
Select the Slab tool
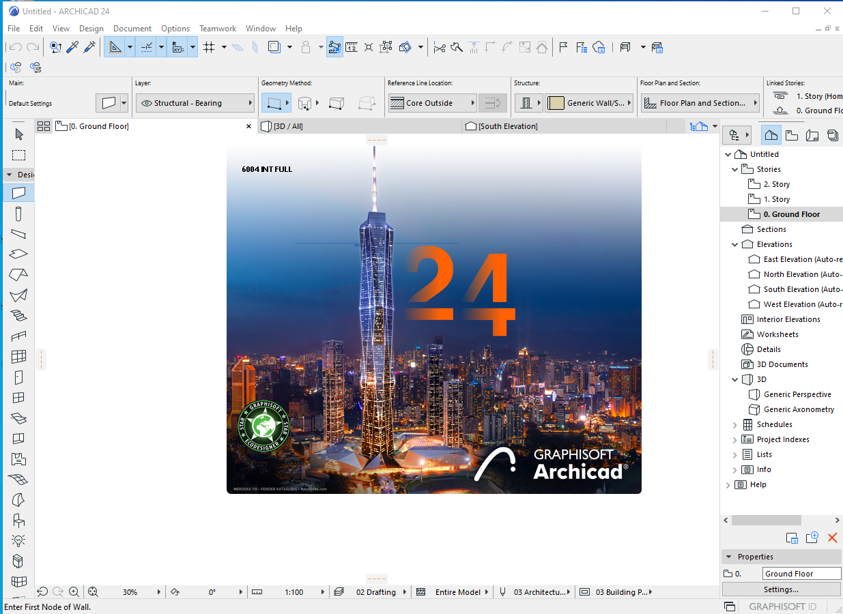point(18,254)
